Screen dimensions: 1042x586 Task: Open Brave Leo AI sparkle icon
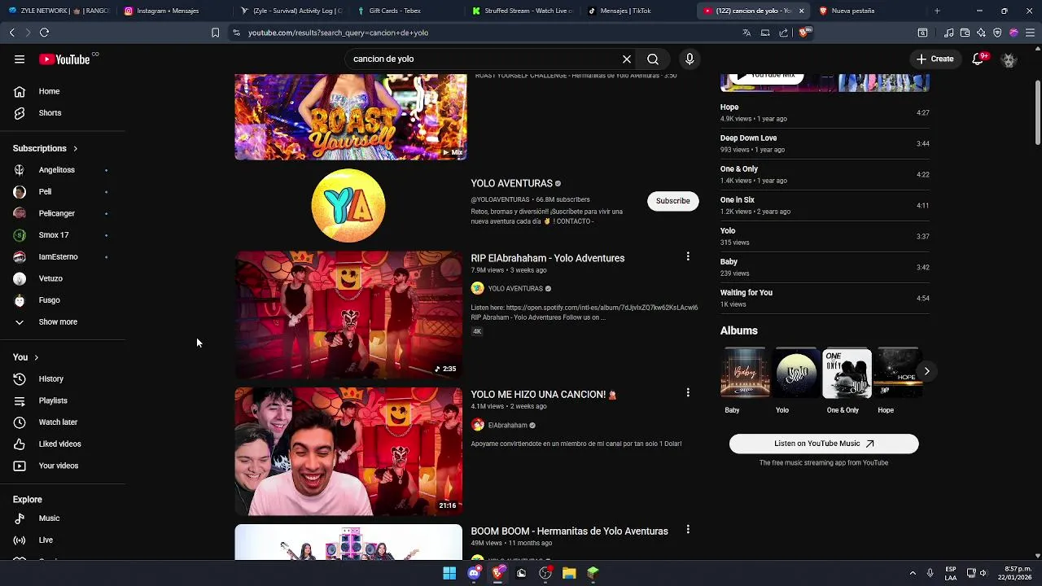[981, 33]
